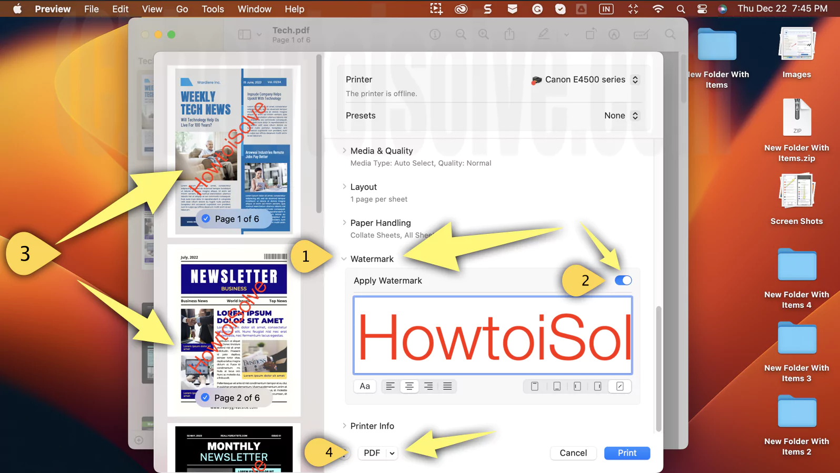Expand the Layout section
This screenshot has width=840, height=473.
(344, 187)
